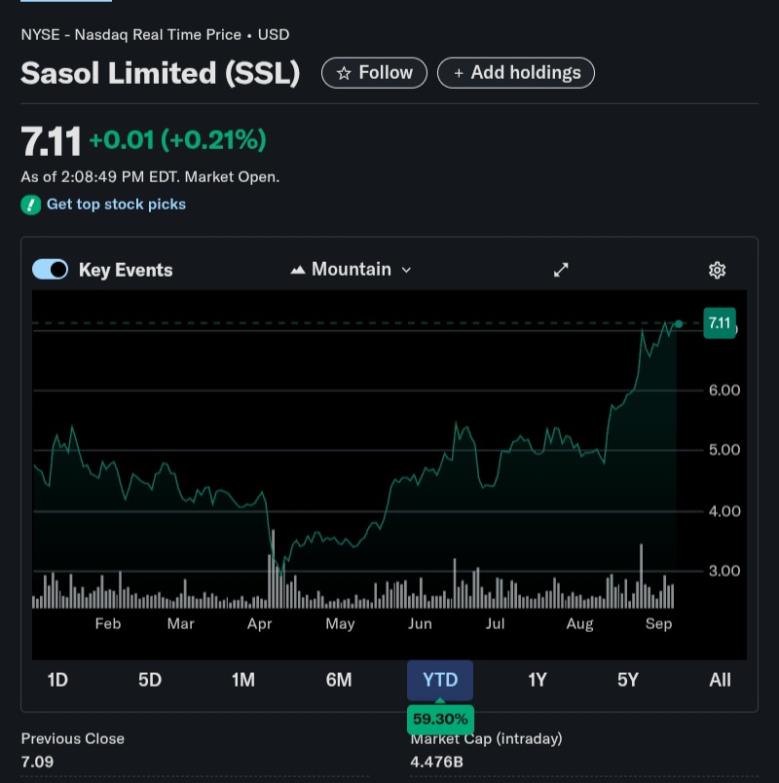
Task: Click the Previous Close label
Action: point(72,738)
